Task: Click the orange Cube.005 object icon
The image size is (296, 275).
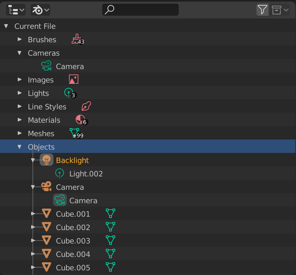Action: point(47,267)
